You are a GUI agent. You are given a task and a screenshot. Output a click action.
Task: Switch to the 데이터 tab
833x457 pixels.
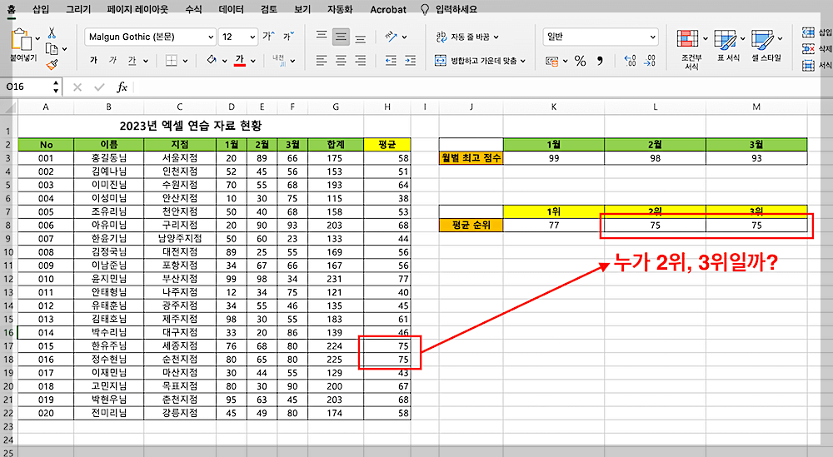click(x=231, y=9)
